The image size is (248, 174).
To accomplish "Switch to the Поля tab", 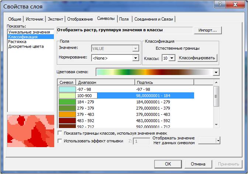I will click(x=124, y=19).
